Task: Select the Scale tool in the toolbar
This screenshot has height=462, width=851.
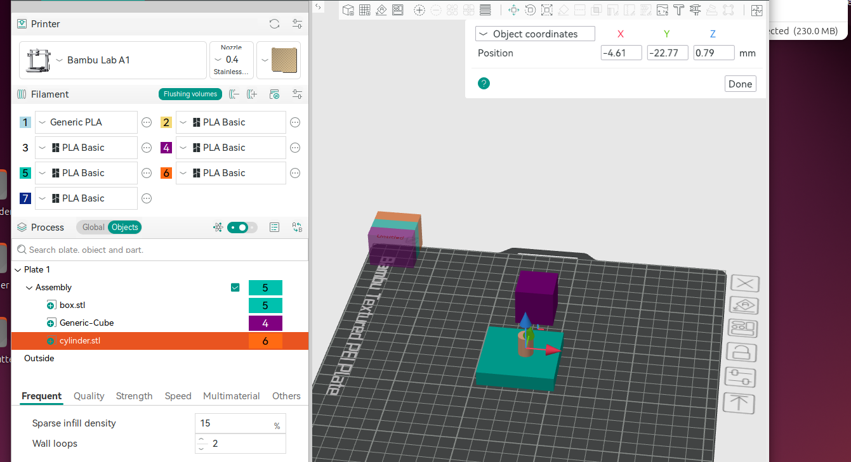Action: coord(546,10)
